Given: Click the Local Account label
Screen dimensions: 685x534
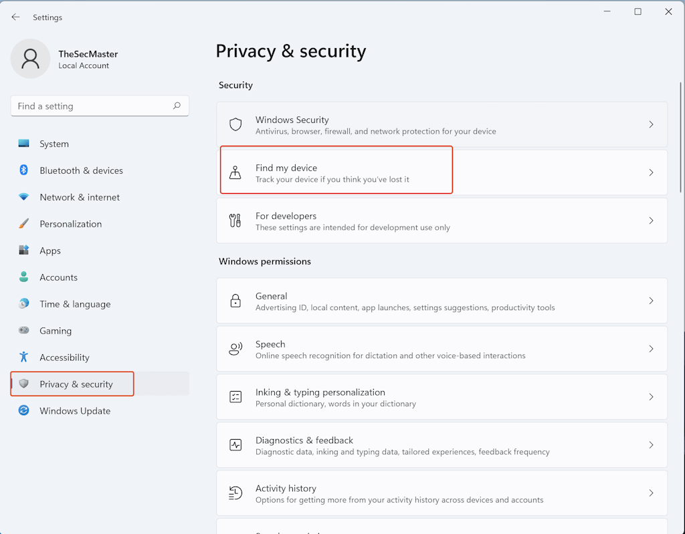Looking at the screenshot, I should coord(84,65).
